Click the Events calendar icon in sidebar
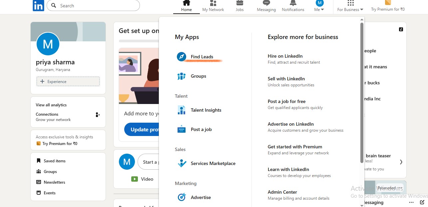The height and width of the screenshot is (207, 428). tap(39, 193)
